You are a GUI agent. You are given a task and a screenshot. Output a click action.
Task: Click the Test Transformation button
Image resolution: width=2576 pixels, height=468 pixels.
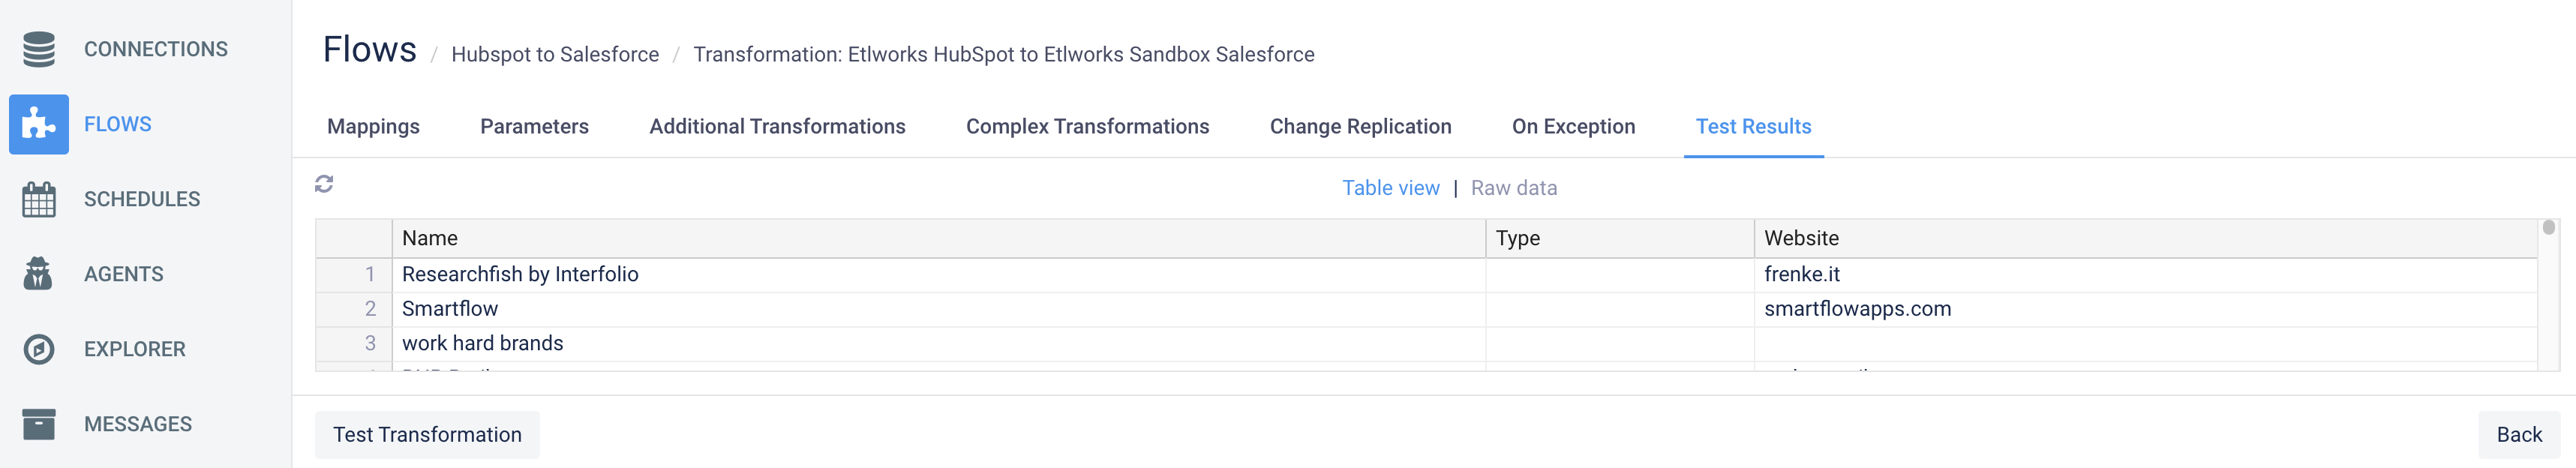[427, 435]
